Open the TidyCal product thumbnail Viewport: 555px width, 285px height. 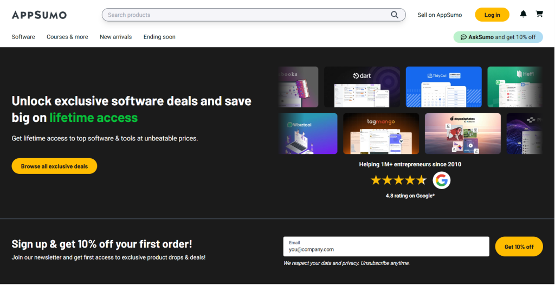[443, 87]
